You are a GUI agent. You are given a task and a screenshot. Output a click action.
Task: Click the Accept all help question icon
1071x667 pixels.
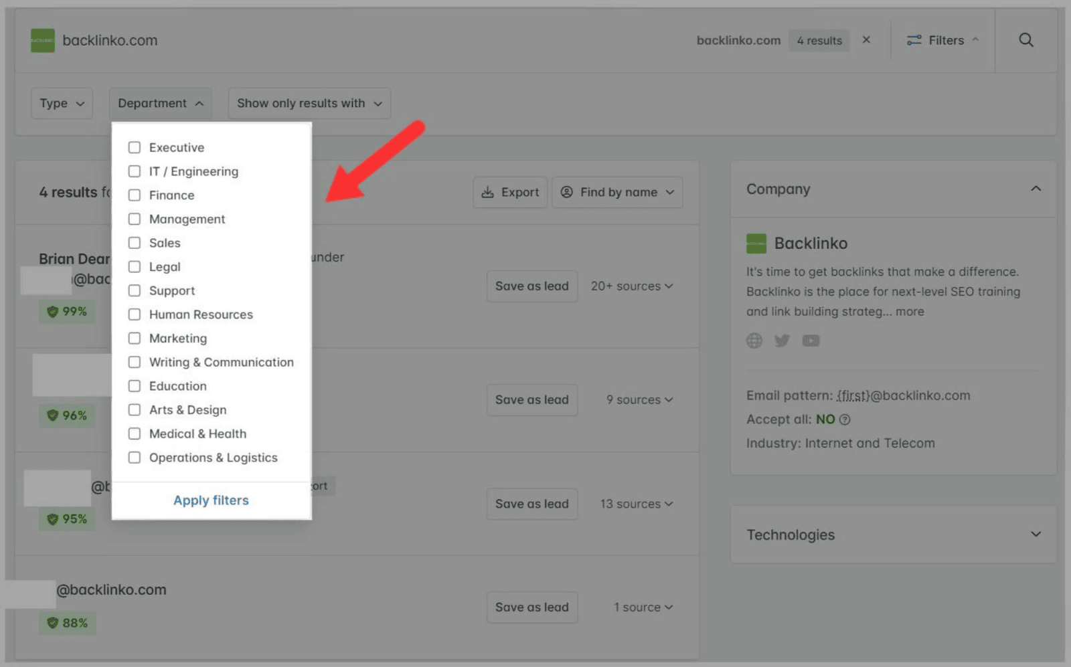845,419
